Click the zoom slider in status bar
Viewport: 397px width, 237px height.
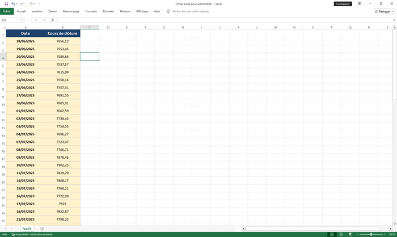[x=371, y=234]
